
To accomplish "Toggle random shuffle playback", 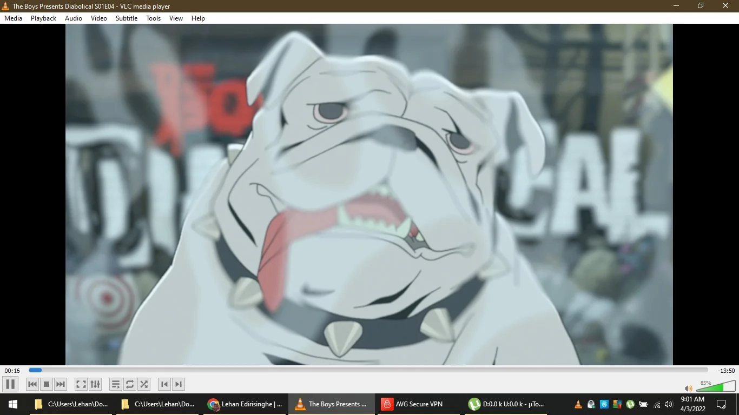I will [x=144, y=384].
